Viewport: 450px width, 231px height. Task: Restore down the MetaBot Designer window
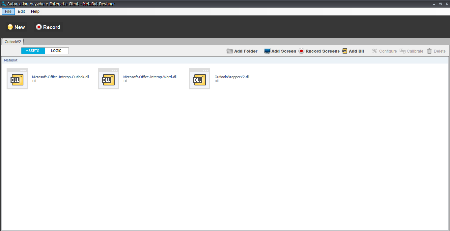click(440, 4)
